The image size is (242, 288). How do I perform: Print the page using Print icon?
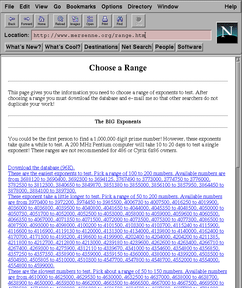coord(105,21)
